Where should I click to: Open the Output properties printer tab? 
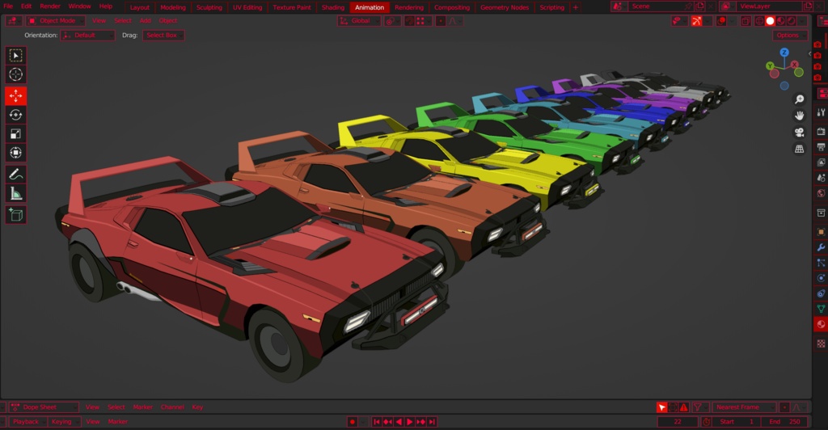[x=821, y=146]
